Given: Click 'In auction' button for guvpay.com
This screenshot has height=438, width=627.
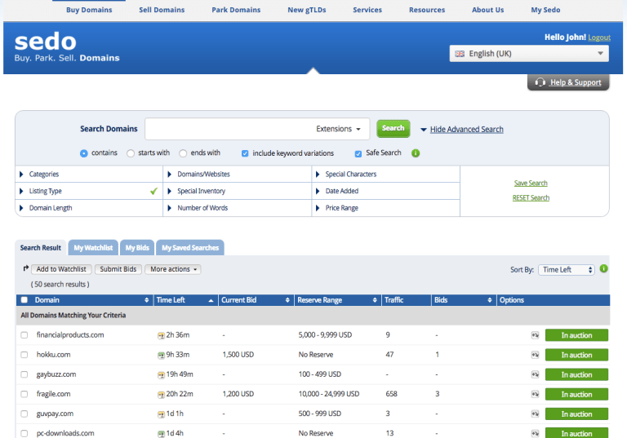Looking at the screenshot, I should [x=576, y=414].
